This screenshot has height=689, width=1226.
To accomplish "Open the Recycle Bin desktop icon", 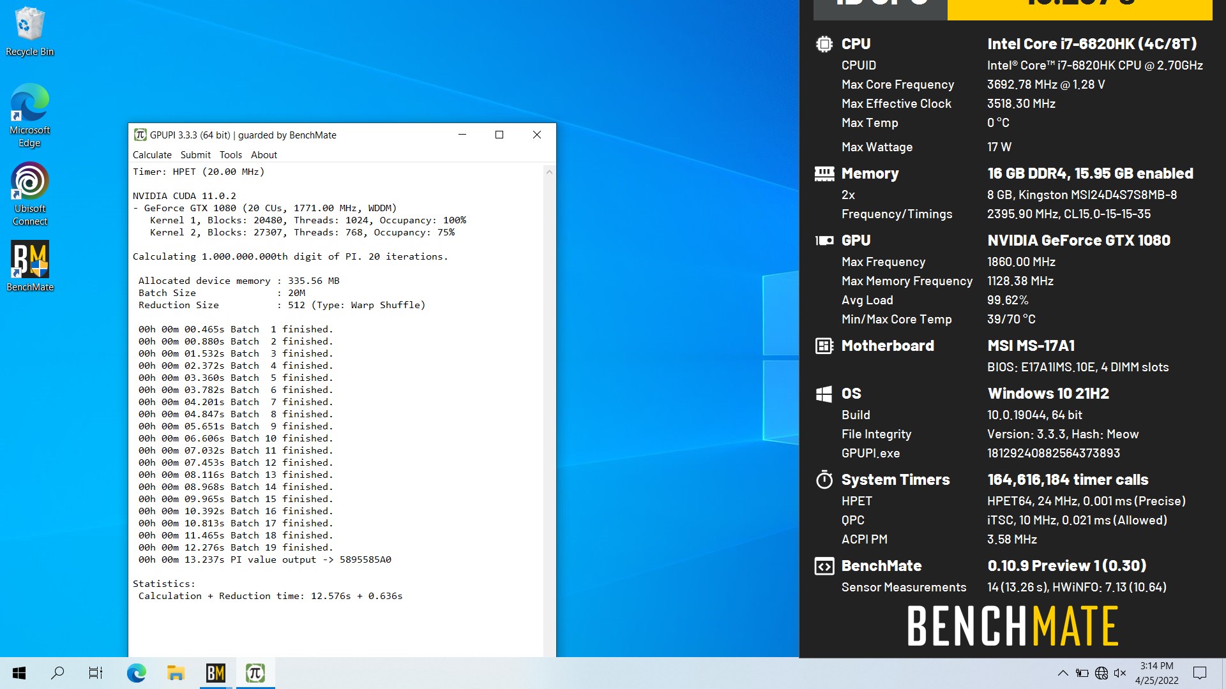I will [29, 32].
